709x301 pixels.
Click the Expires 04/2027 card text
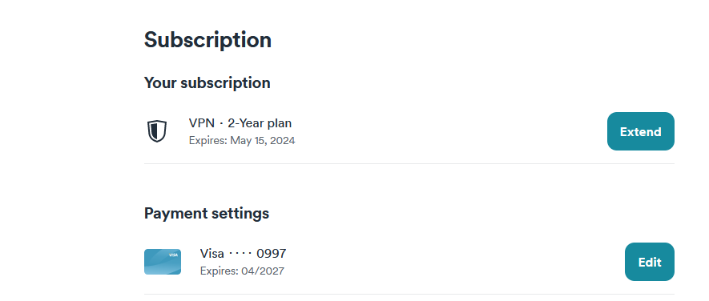pos(242,271)
